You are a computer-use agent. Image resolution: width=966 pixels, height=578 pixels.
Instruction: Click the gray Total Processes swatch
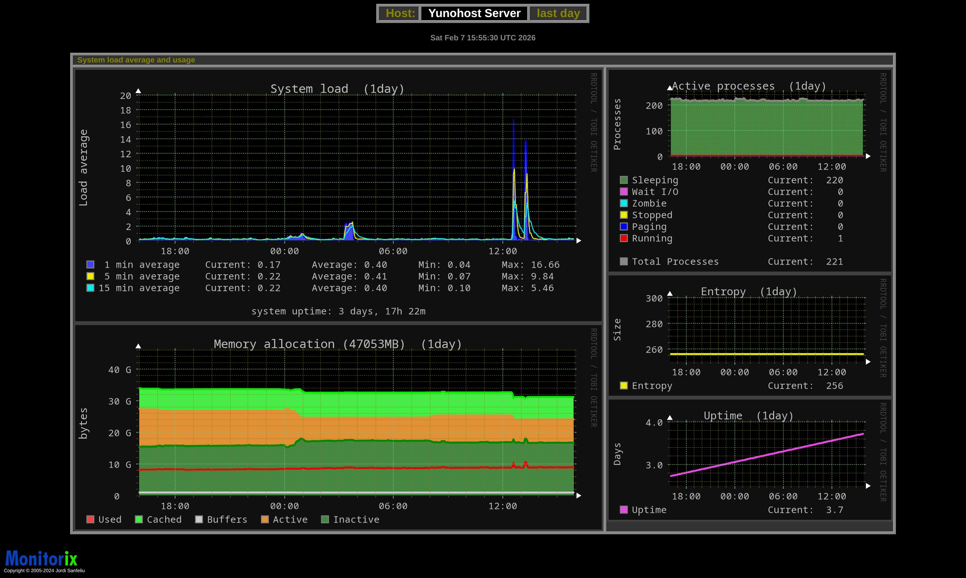coord(623,261)
